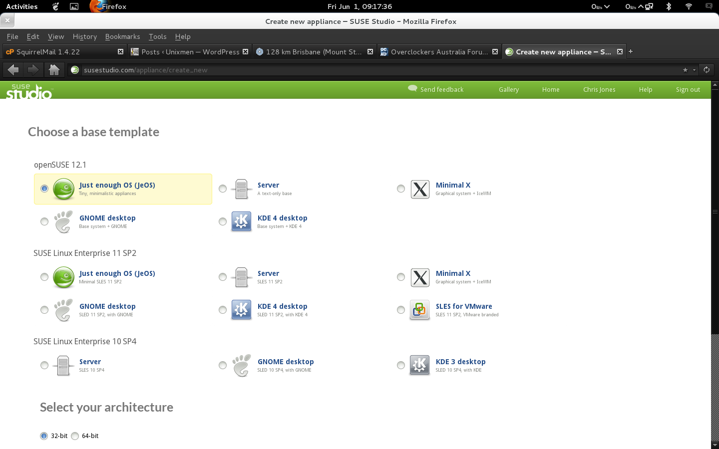
Task: Open the File menu
Action: [12, 36]
